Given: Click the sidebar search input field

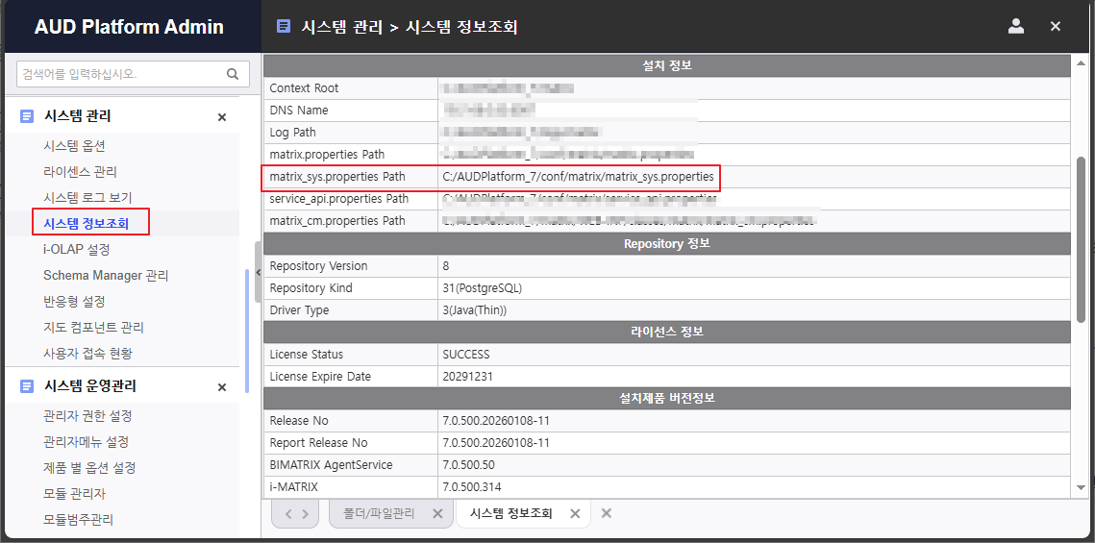Looking at the screenshot, I should (120, 74).
